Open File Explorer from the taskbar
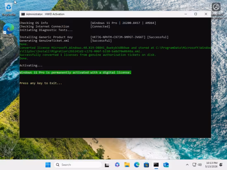 click(x=127, y=165)
